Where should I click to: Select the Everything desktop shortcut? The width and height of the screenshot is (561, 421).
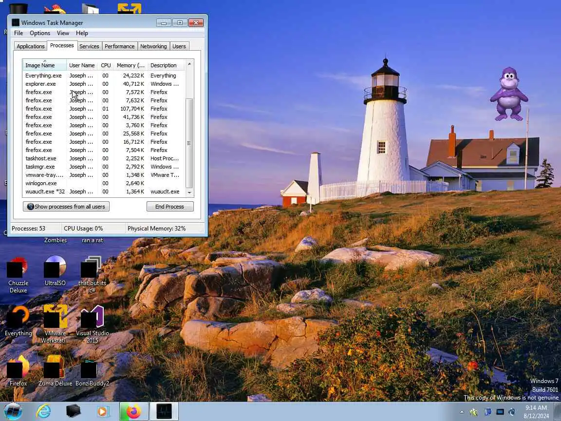[x=18, y=321]
